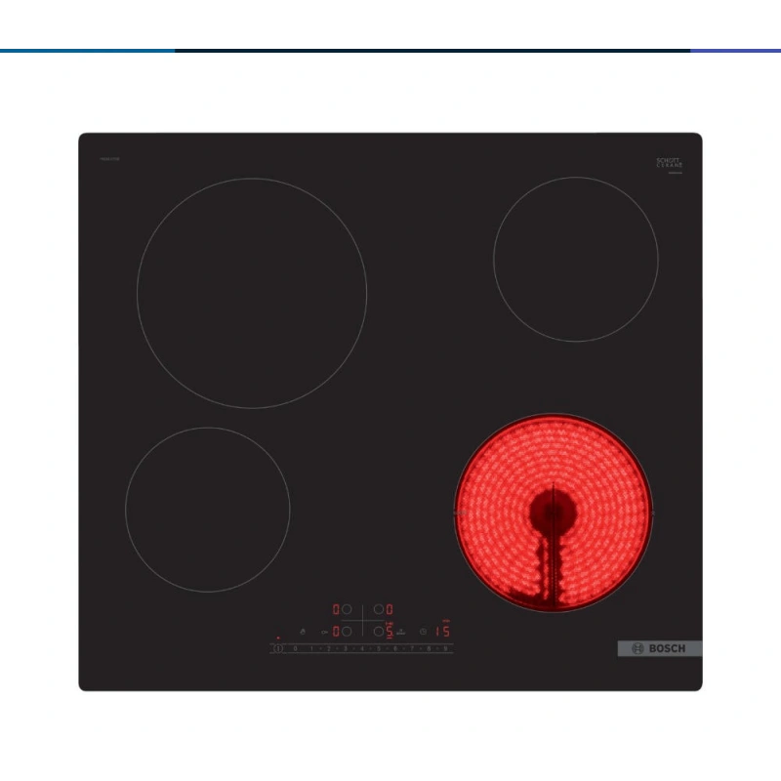Screen dimensions: 781x781
Task: Set heat level 0 on the slider
Action: click(296, 648)
